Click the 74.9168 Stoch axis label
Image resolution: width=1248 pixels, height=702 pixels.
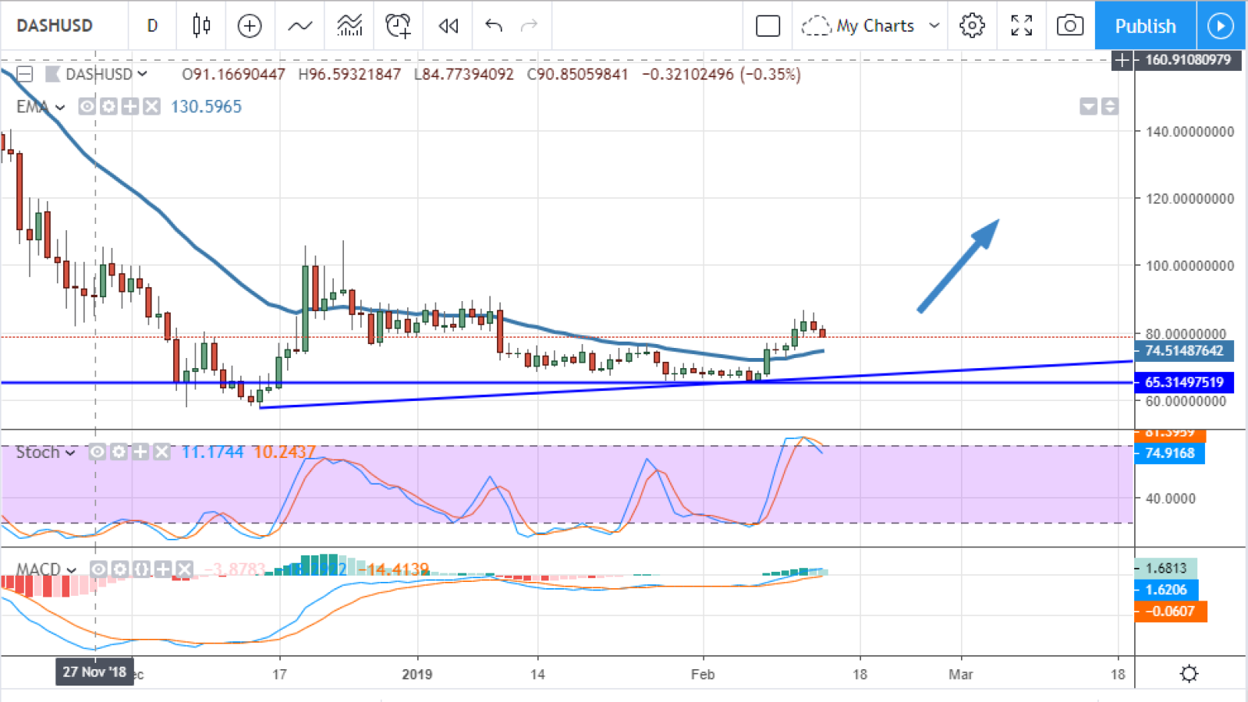tap(1169, 453)
